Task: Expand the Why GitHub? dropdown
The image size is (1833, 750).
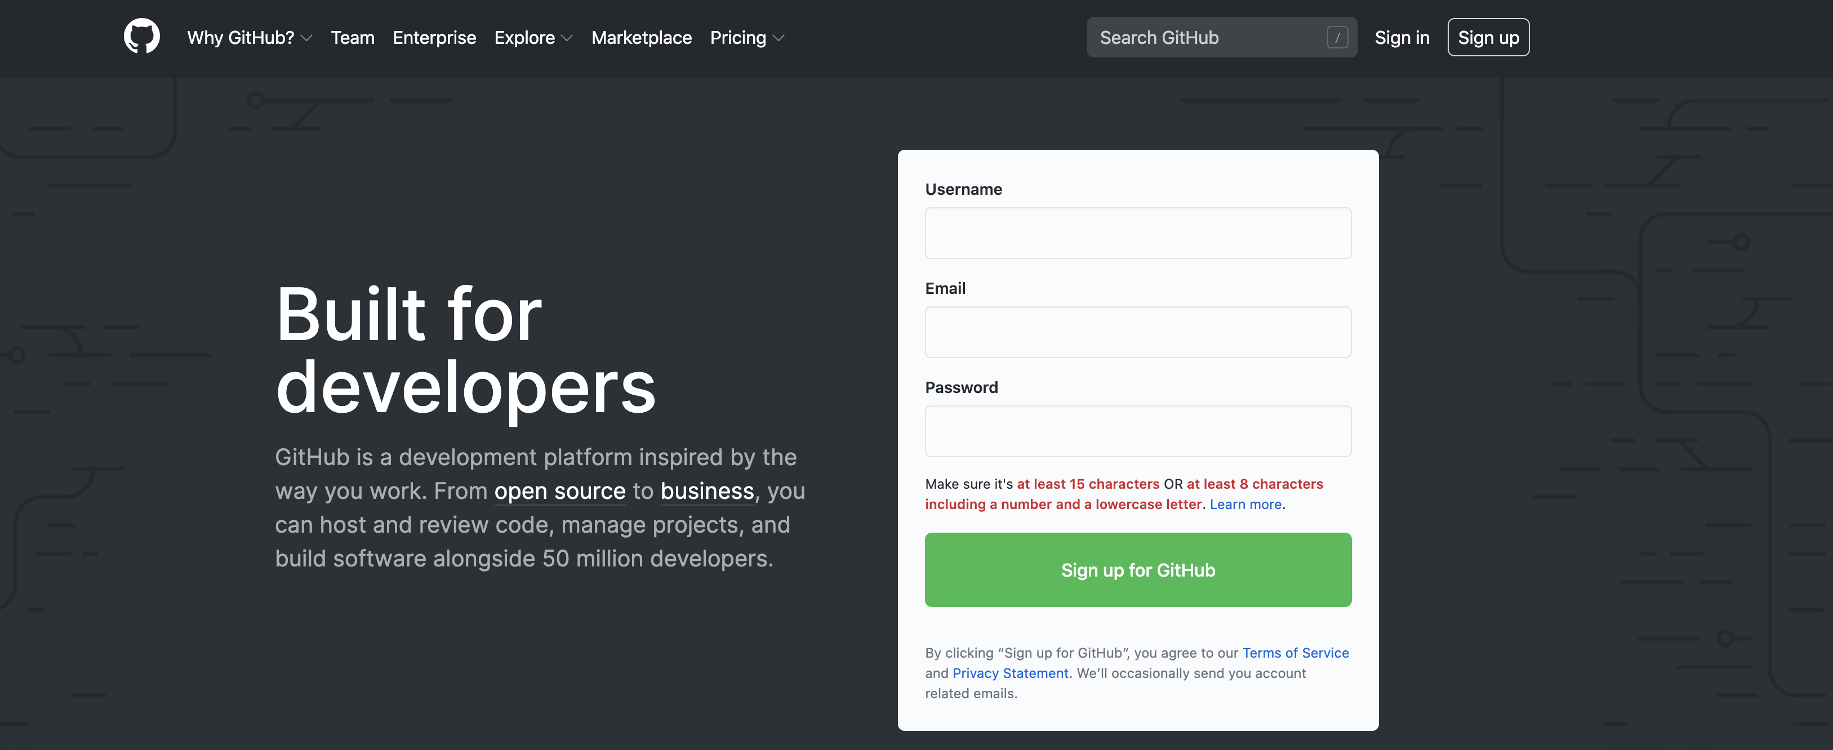Action: point(249,38)
